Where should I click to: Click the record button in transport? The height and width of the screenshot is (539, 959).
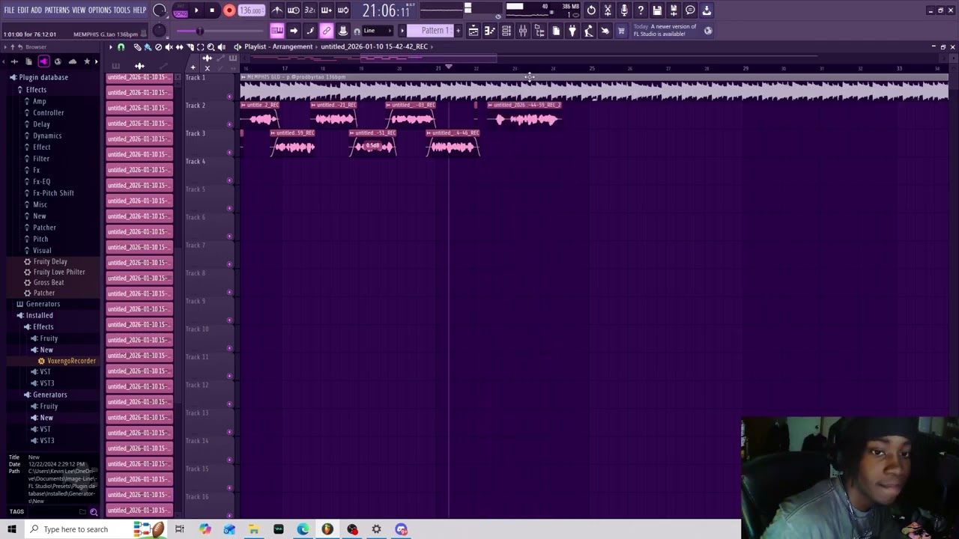(229, 10)
